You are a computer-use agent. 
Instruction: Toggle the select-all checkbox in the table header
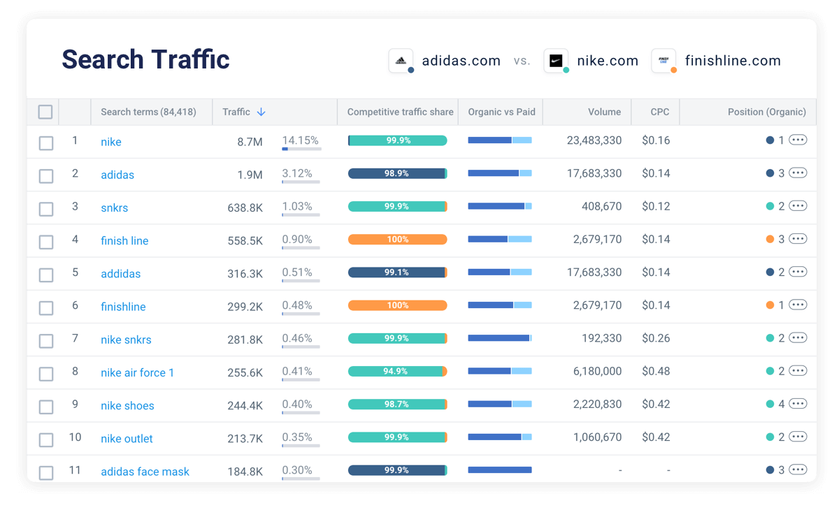tap(46, 112)
